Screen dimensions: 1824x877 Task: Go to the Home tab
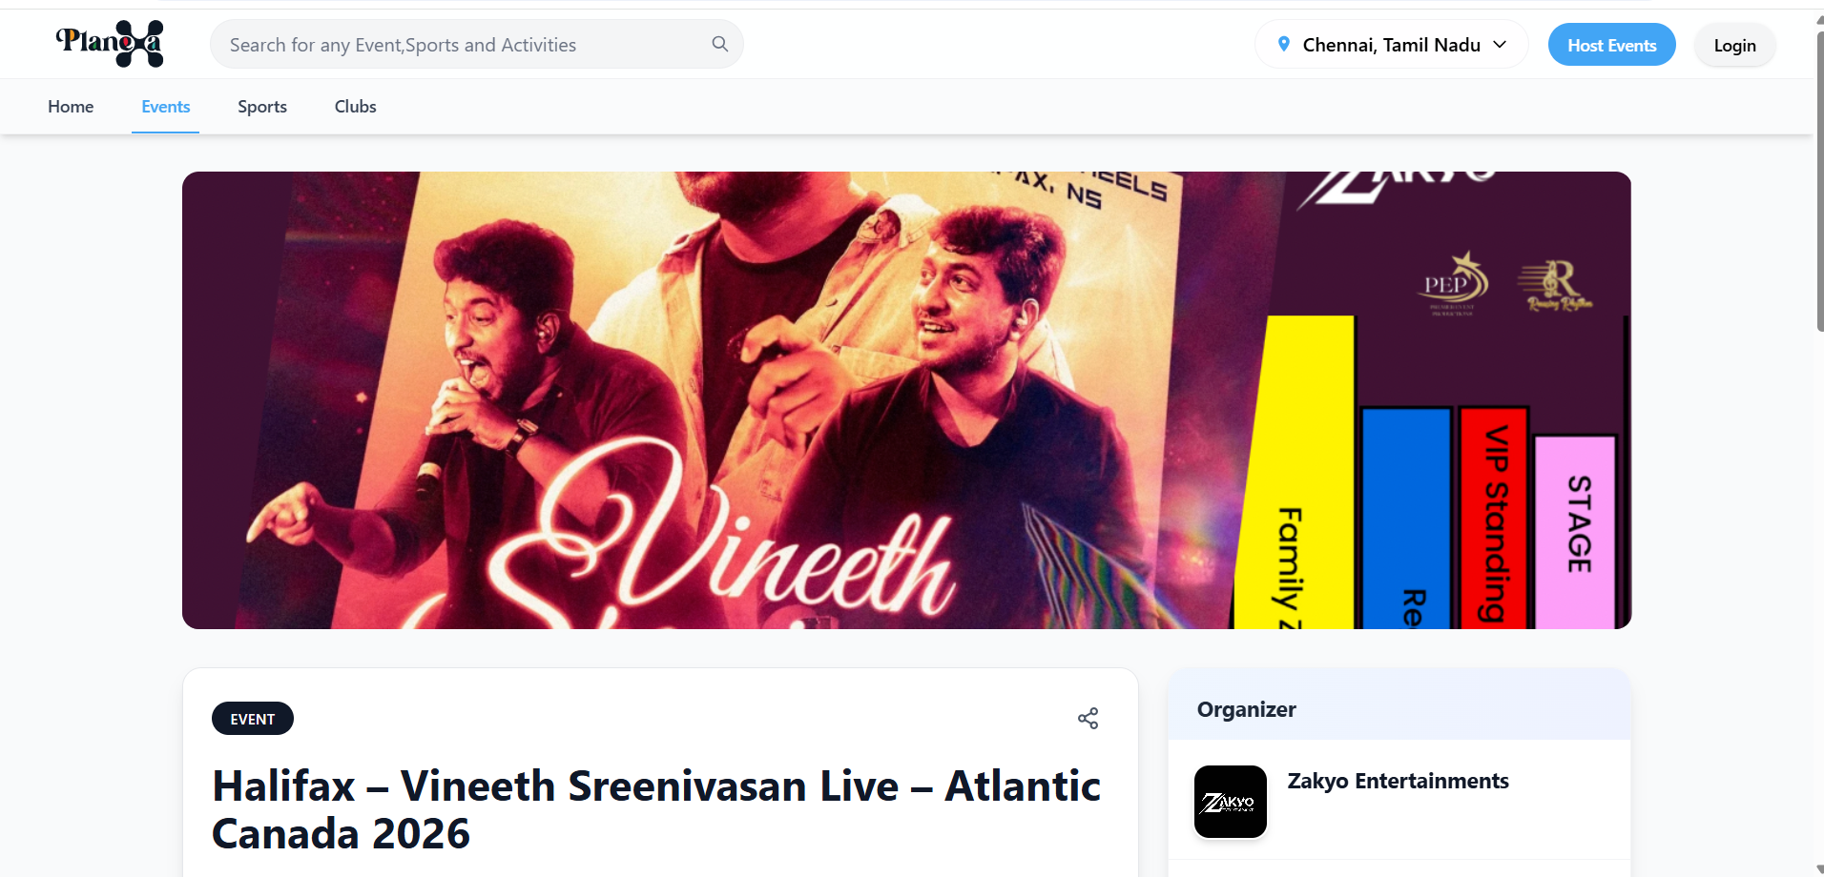point(71,107)
